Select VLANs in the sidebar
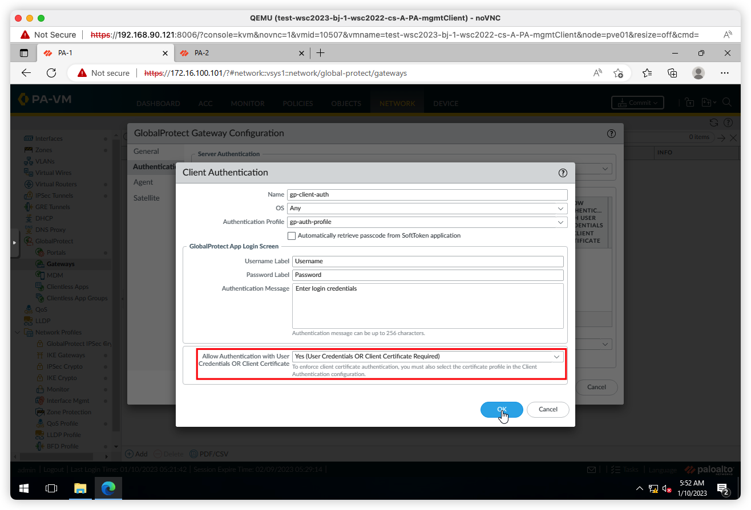The image size is (751, 510). click(x=45, y=161)
